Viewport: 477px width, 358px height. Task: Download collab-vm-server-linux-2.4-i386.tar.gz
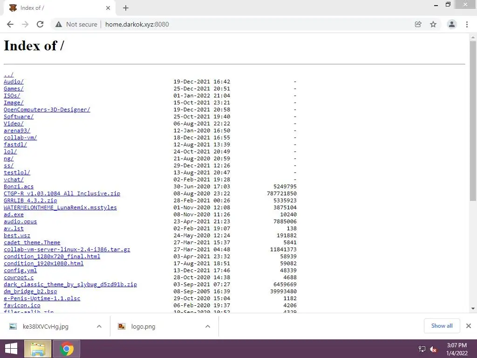coord(67,250)
